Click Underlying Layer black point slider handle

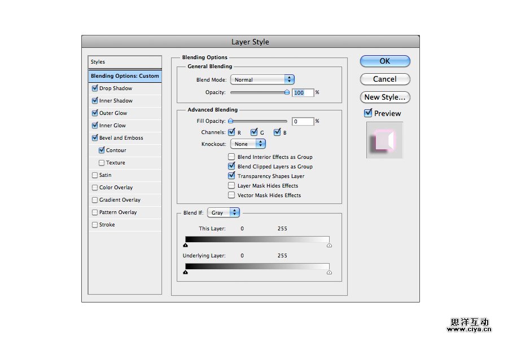tap(185, 272)
